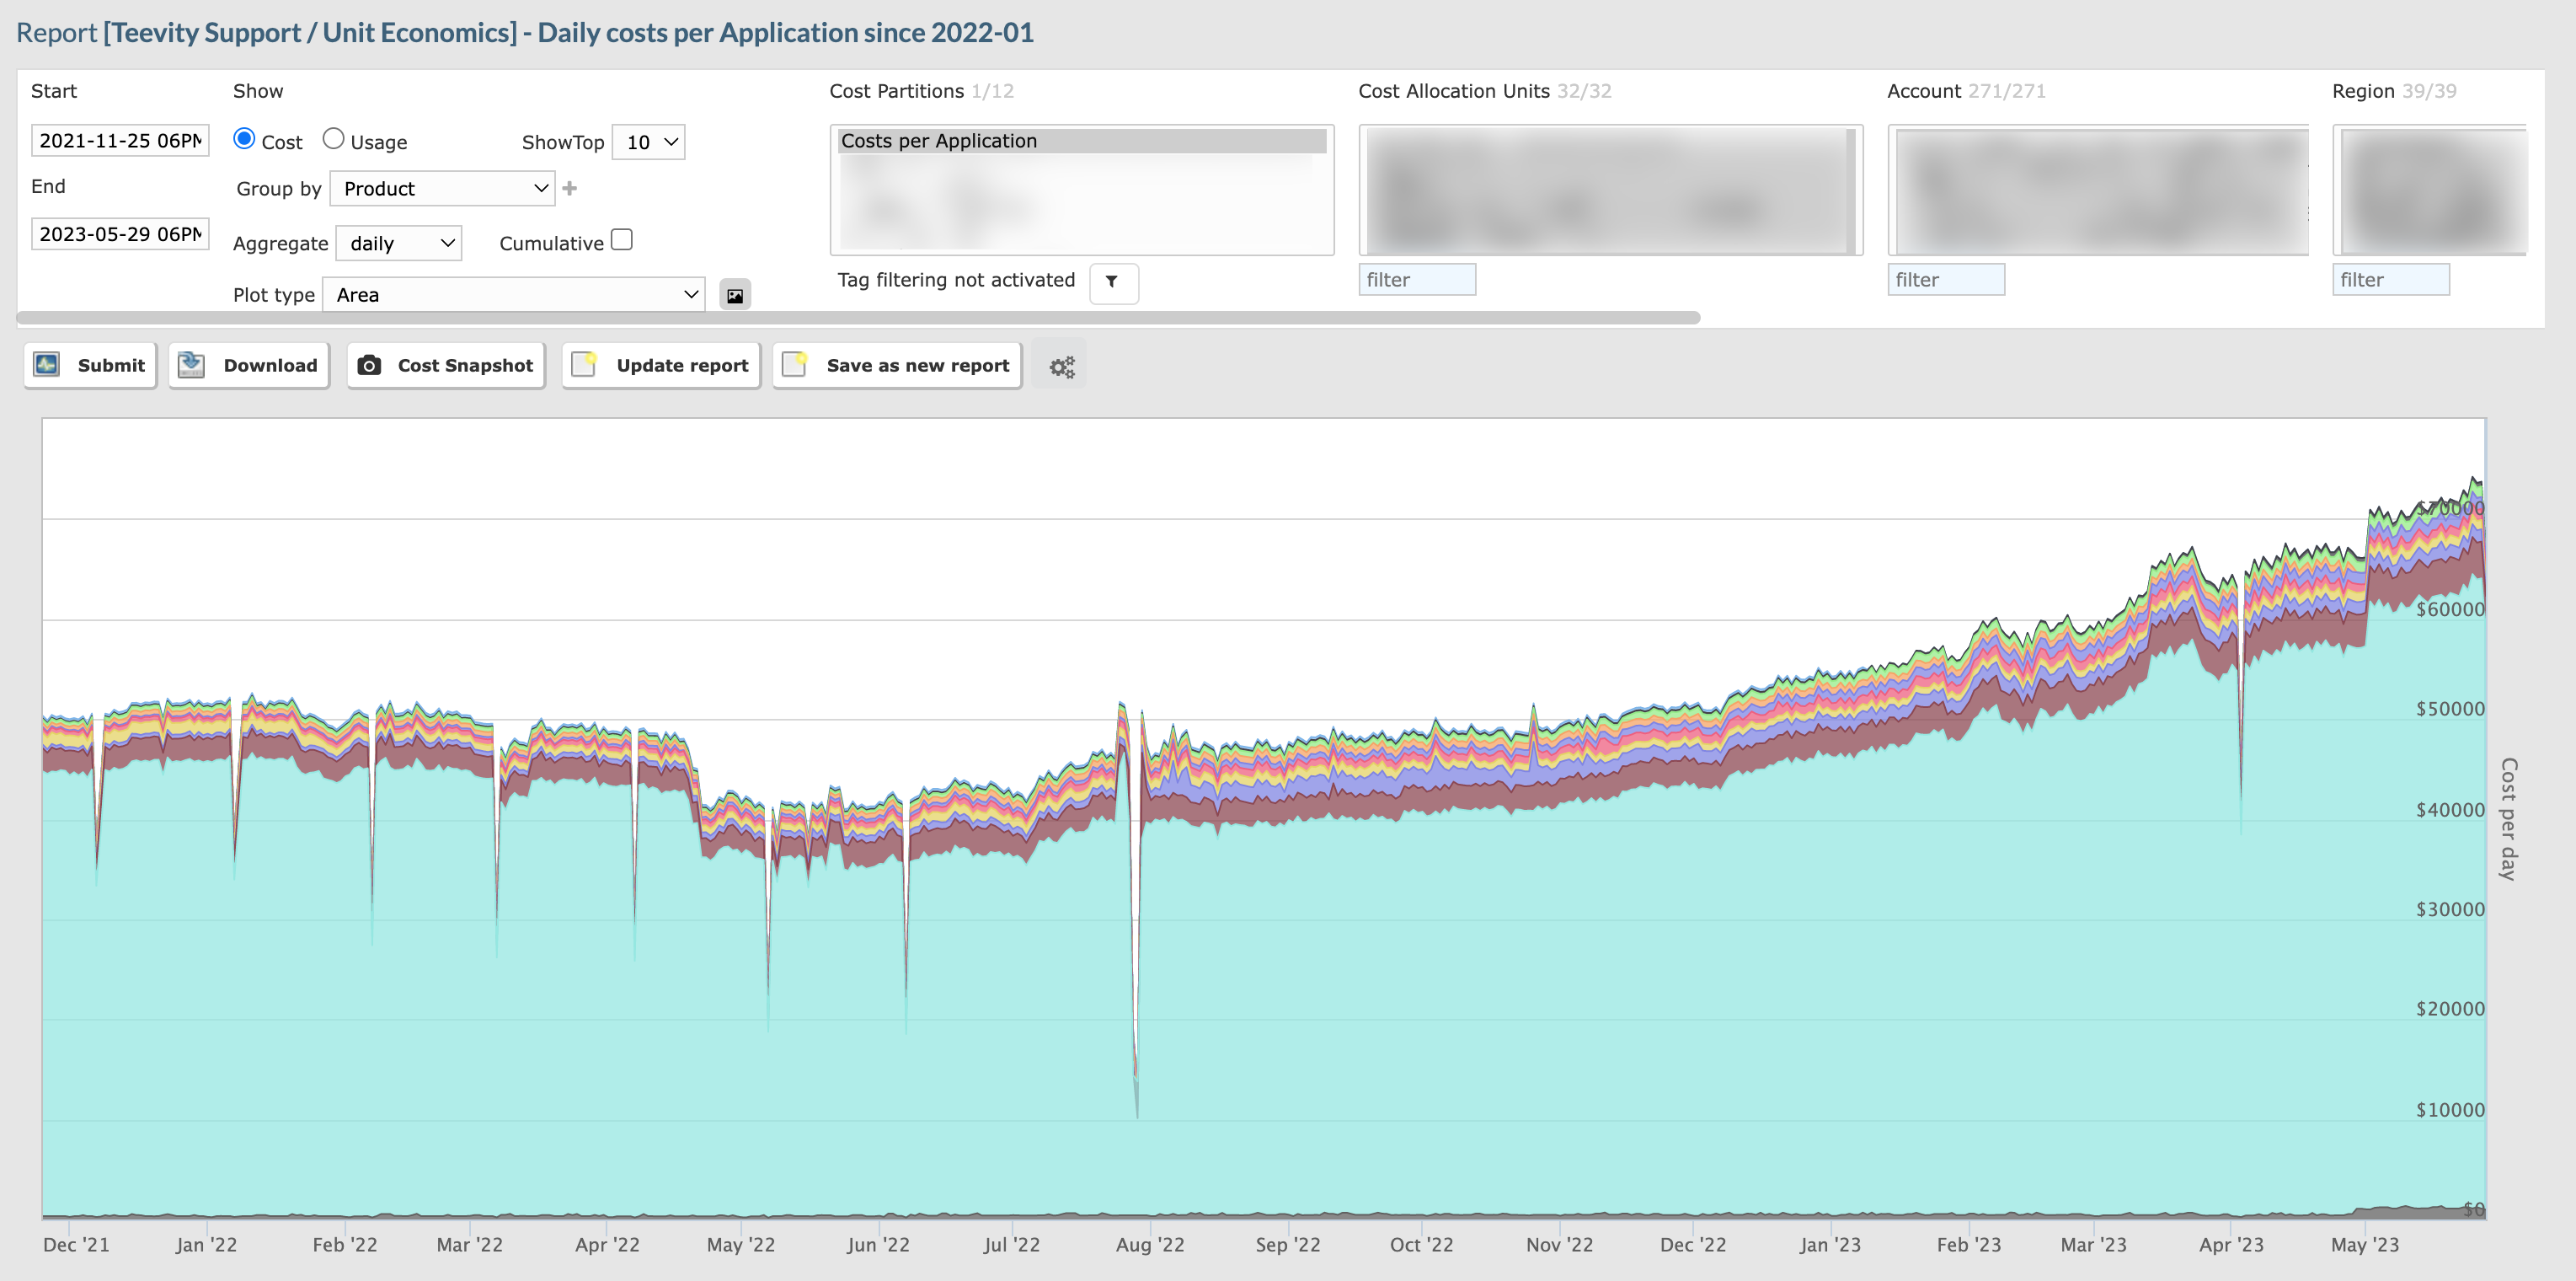Click the Nov '22 axis label
The image size is (2576, 1281).
(1559, 1244)
